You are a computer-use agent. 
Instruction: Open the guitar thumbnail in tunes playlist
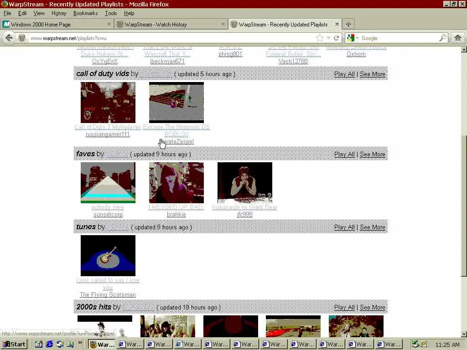(108, 256)
